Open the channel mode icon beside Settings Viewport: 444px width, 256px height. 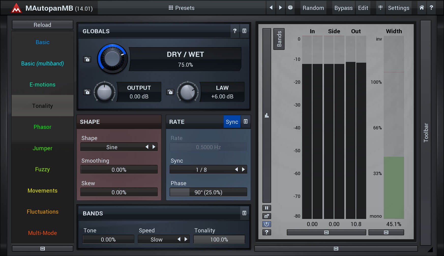tap(380, 8)
